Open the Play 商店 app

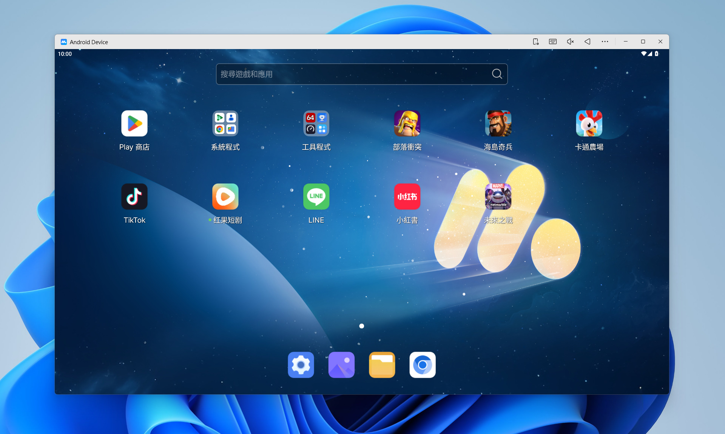(x=134, y=123)
